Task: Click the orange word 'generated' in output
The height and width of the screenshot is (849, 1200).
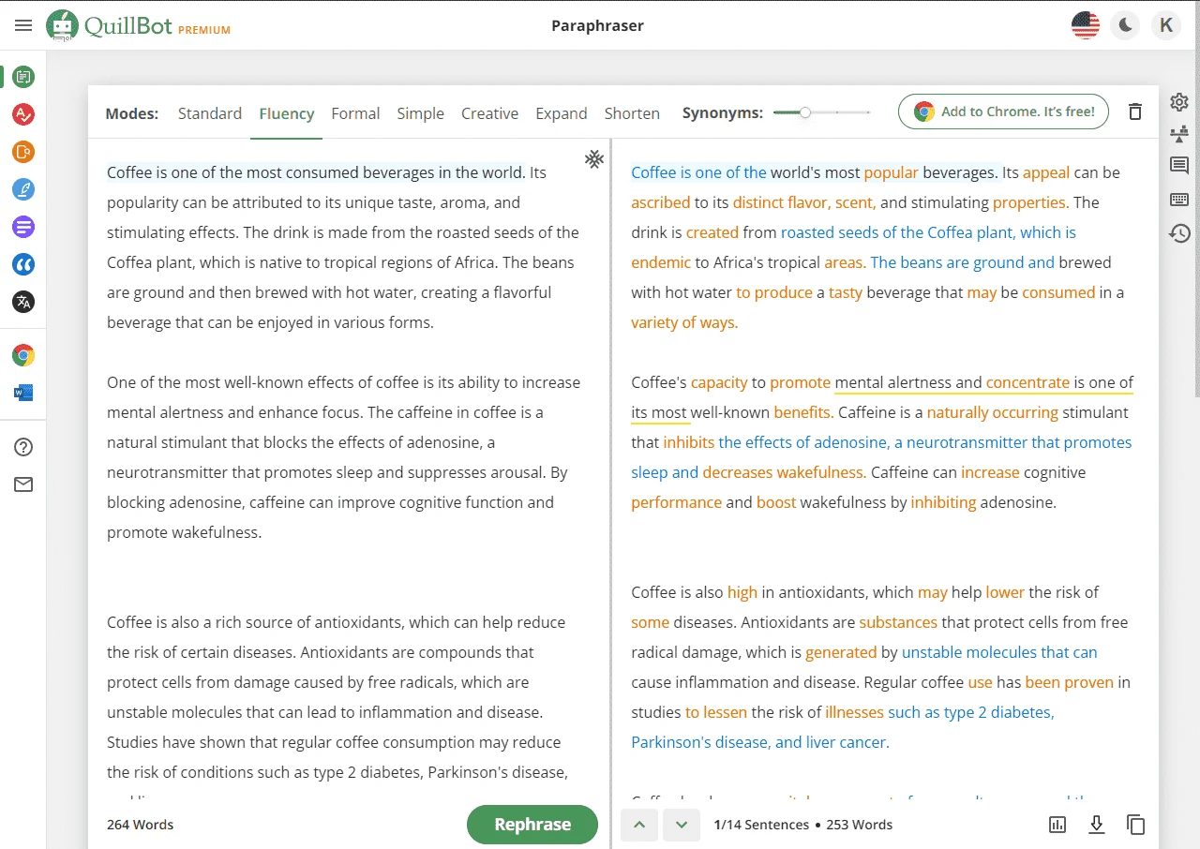Action: [841, 652]
